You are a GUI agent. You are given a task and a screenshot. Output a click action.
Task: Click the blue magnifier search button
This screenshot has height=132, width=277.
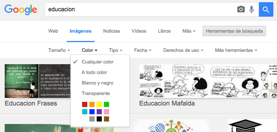(x=266, y=9)
